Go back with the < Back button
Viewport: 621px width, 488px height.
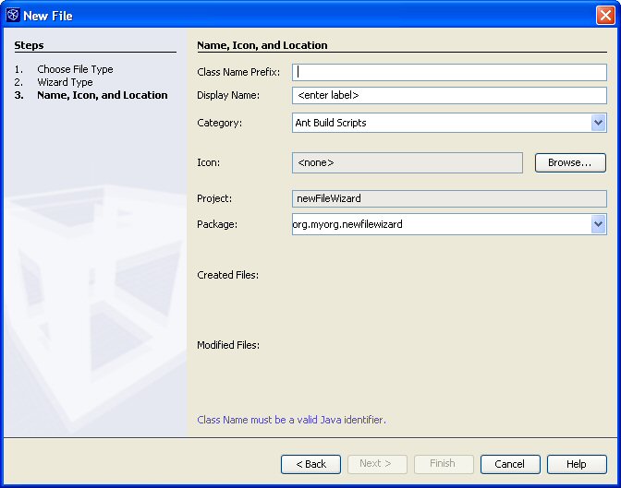click(310, 464)
